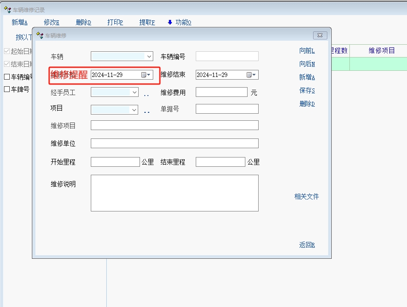This screenshot has height=307, width=407.
Task: Click 打印 in the main toolbar
Action: 115,23
